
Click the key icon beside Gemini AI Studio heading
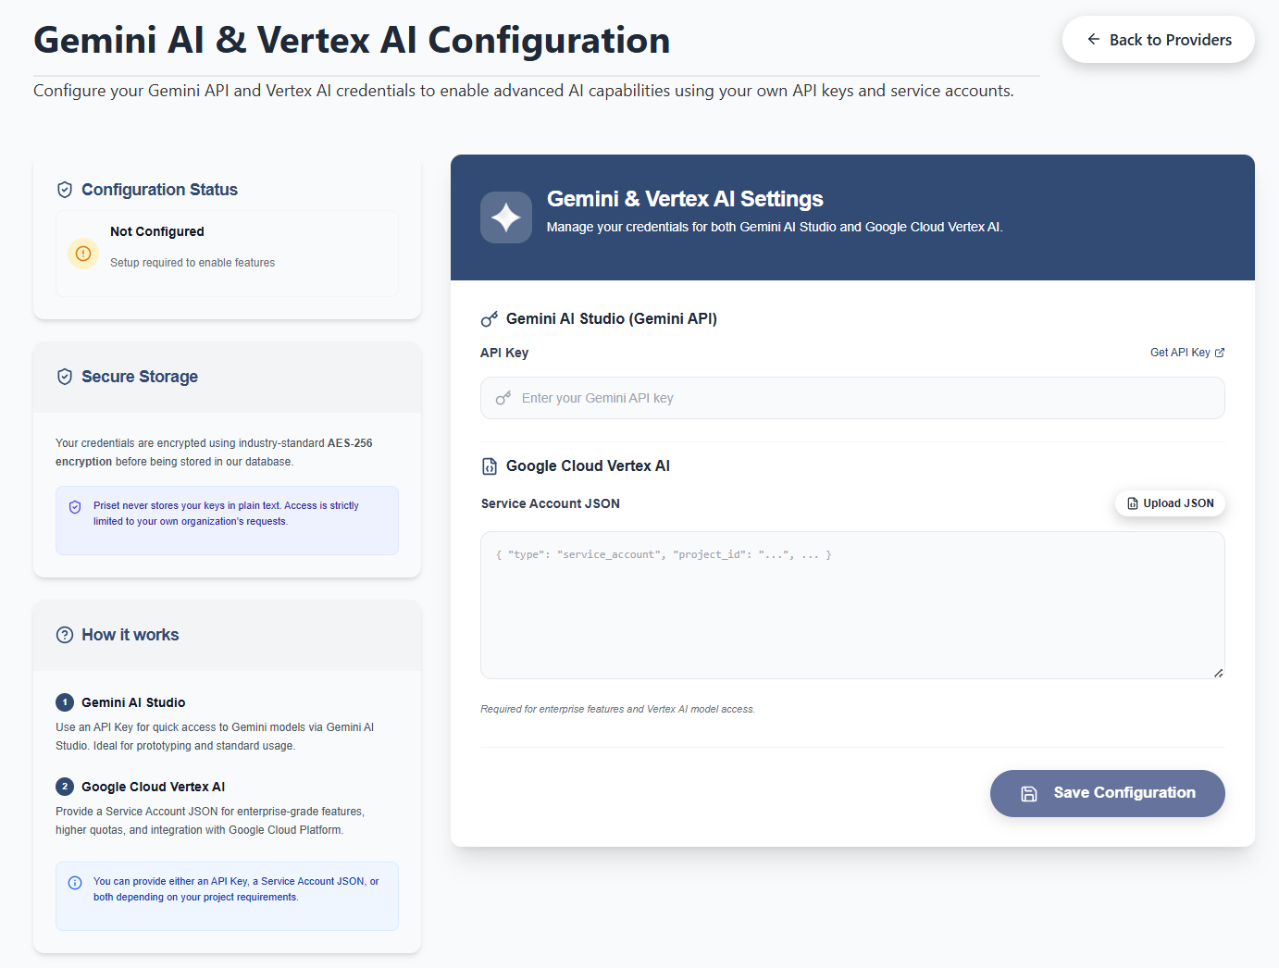[490, 319]
